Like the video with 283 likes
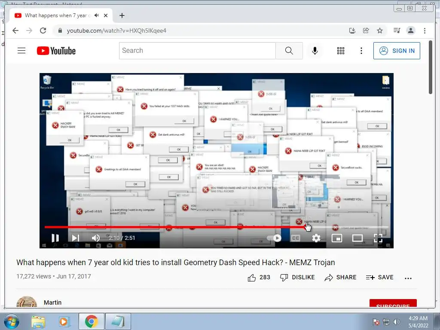Viewport: 440px width, 330px height. point(259,278)
